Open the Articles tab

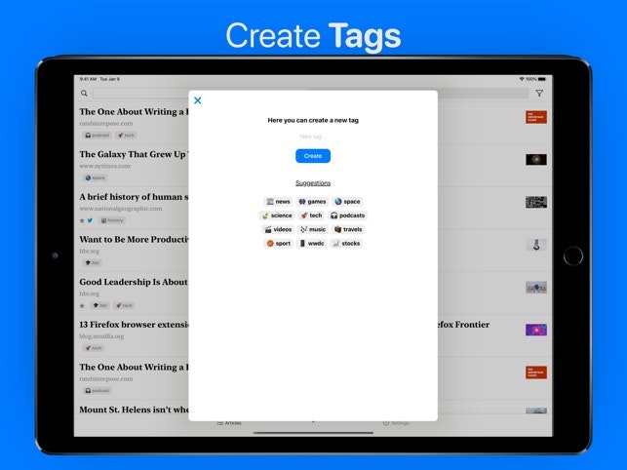[229, 423]
